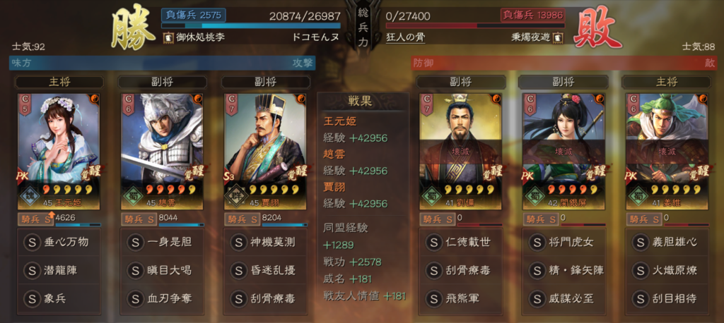Open the 火熾原燎 skill entry

666,271
